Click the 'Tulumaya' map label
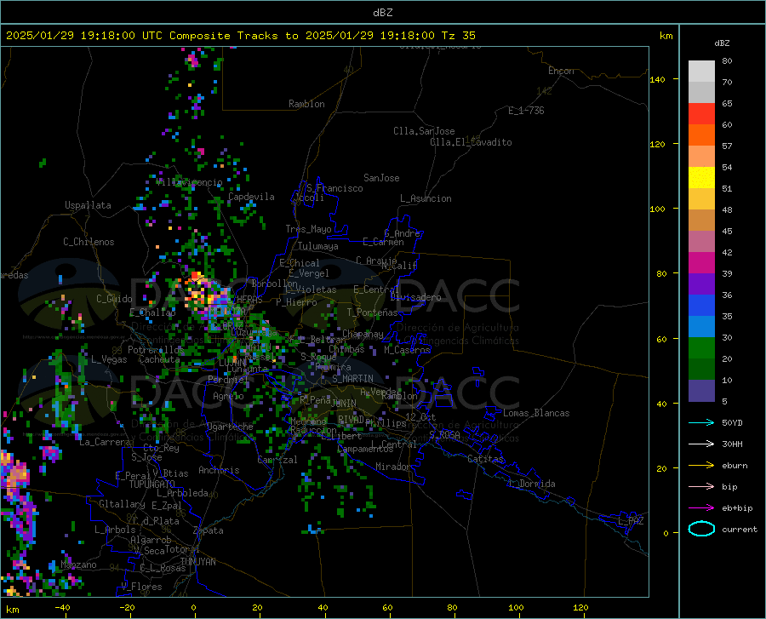 pos(318,246)
